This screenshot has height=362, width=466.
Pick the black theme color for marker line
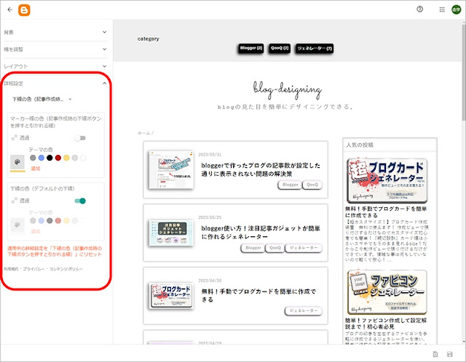click(50, 158)
